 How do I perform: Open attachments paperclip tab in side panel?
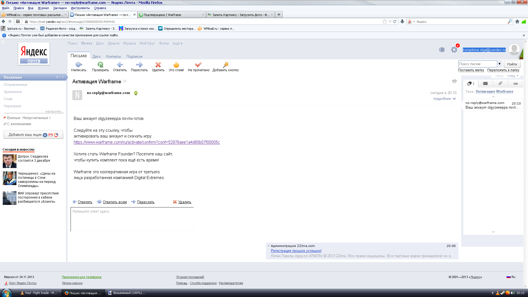pyautogui.click(x=501, y=83)
